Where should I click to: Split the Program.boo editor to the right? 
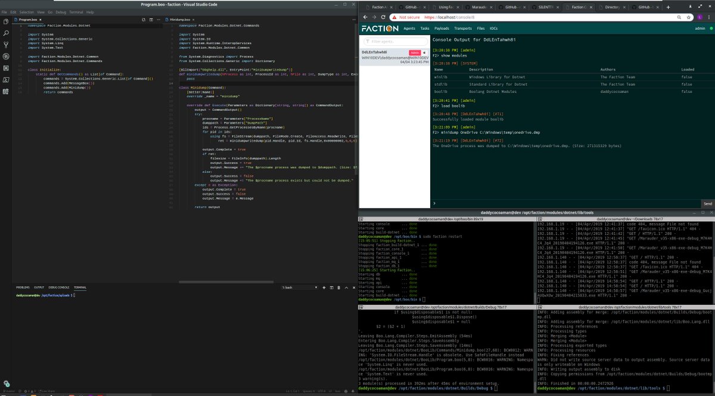point(151,19)
